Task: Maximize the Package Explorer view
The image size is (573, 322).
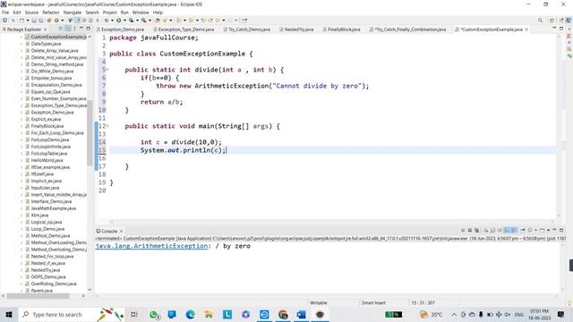Action: click(88, 29)
